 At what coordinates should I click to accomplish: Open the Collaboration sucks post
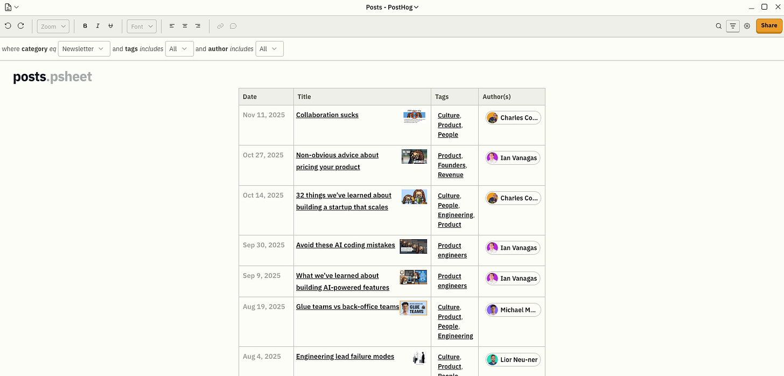327,115
